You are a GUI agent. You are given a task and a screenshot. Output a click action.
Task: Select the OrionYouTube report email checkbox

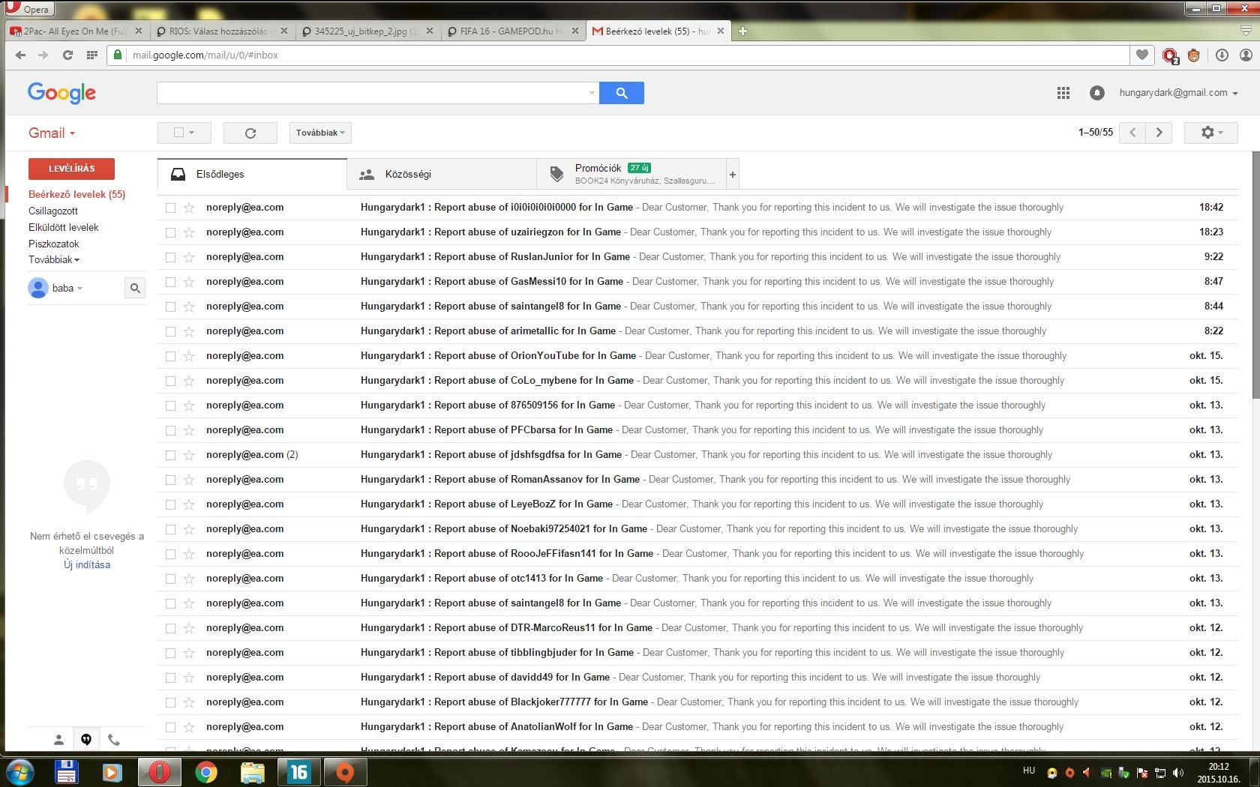(x=170, y=356)
